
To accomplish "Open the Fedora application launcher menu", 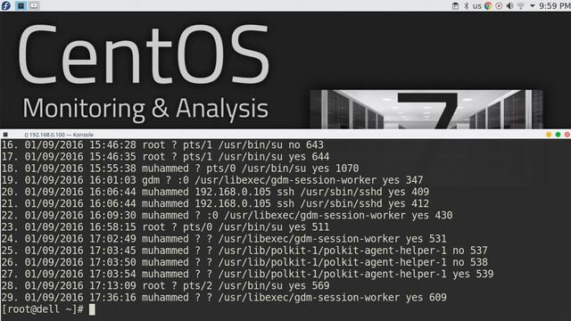I will pyautogui.click(x=6, y=5).
